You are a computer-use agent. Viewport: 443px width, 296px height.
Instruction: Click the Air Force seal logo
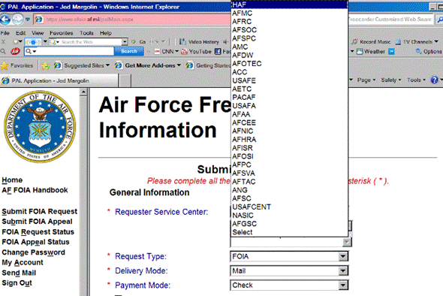click(x=40, y=127)
